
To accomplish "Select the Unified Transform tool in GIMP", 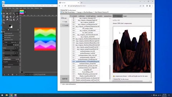I will tap(4, 17).
